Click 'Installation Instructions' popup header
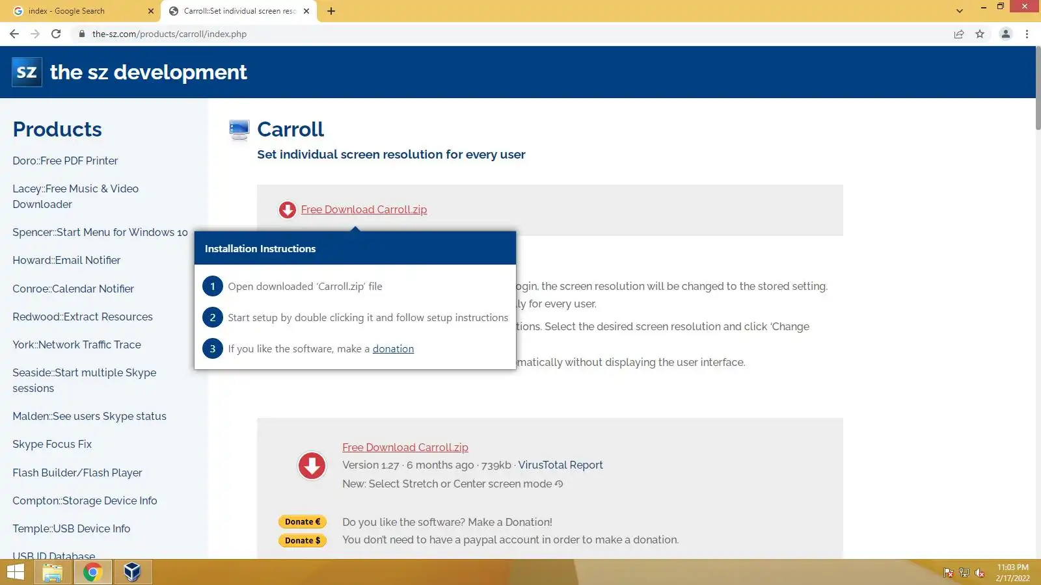Screen dimensions: 1041x585 pos(355,248)
